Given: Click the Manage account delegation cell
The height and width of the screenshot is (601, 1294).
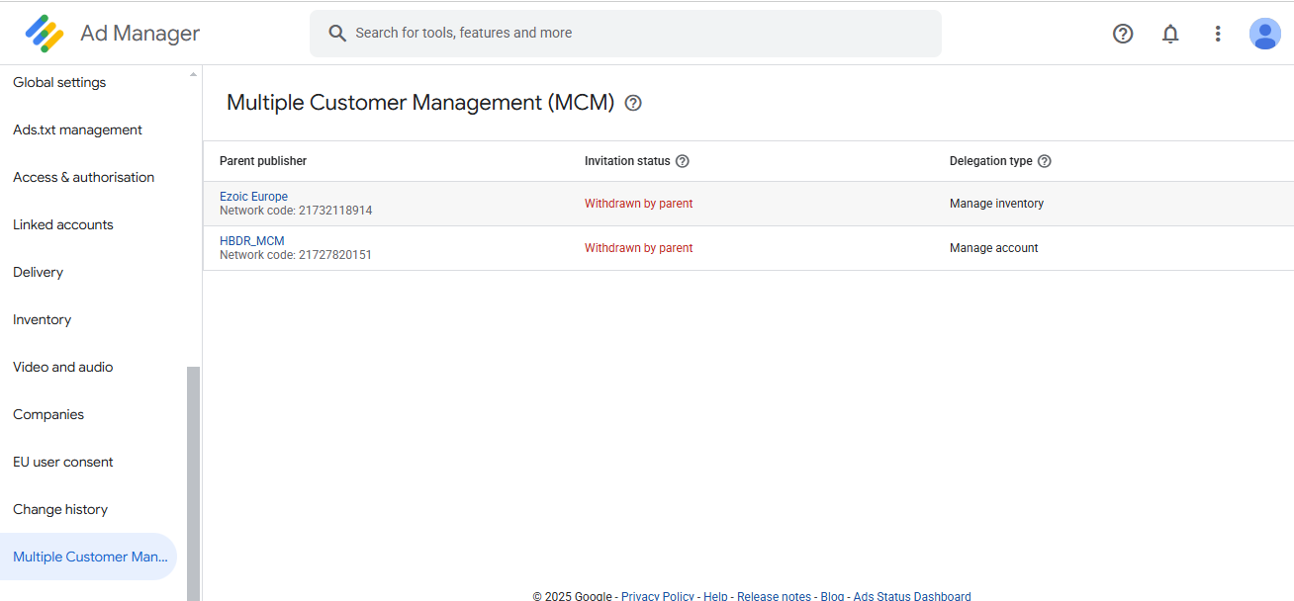Looking at the screenshot, I should (993, 248).
